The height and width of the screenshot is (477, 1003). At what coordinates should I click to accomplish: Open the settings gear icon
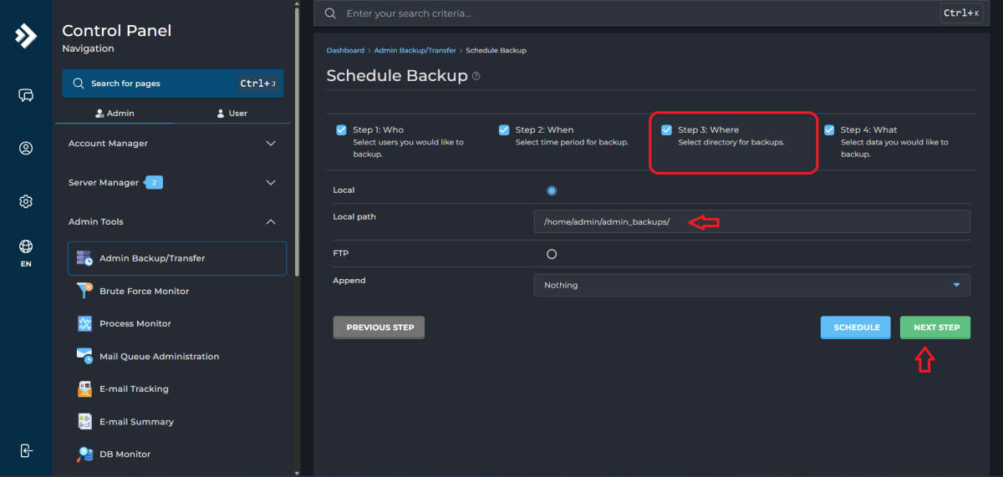pos(26,201)
